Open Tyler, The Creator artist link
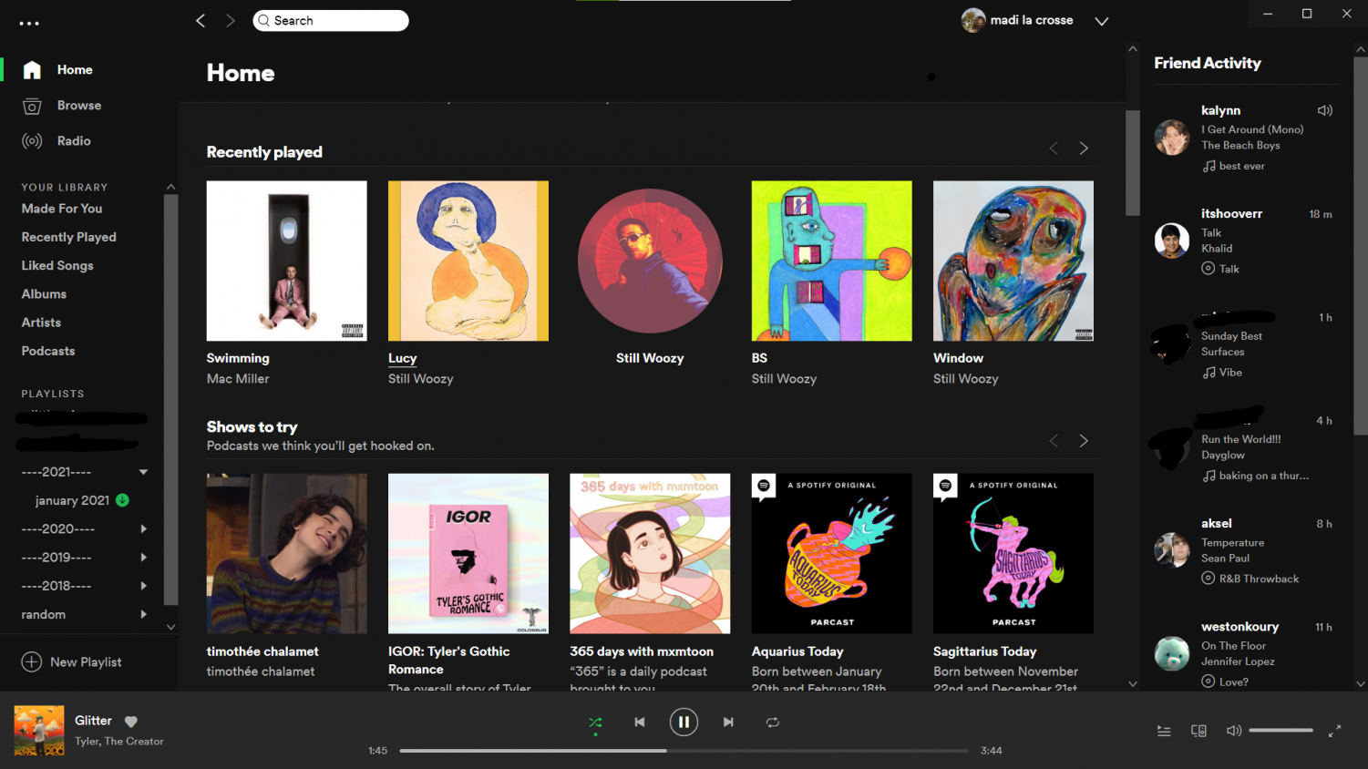Viewport: 1368px width, 769px height. [x=119, y=742]
